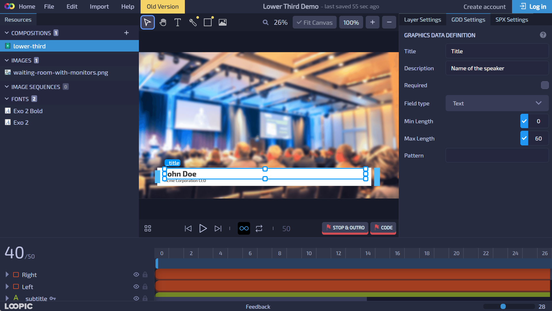Select the image insert tool
The image size is (552, 311).
click(x=223, y=22)
